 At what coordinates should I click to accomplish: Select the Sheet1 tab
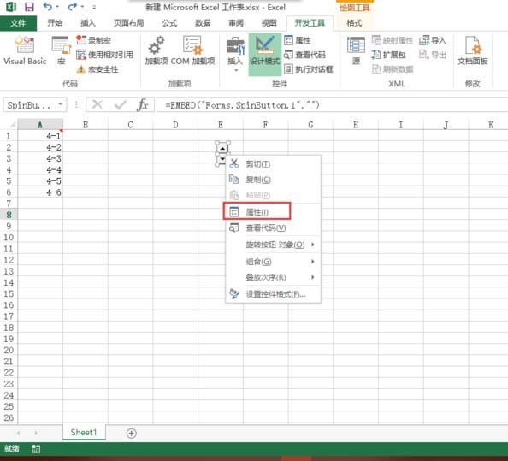(84, 433)
